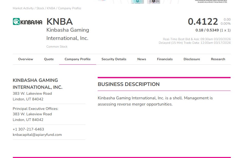Click the Real-Time Best Bid & Ask timestamp

click(197, 39)
